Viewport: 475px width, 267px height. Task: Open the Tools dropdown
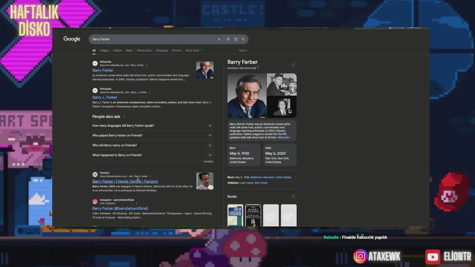(243, 50)
